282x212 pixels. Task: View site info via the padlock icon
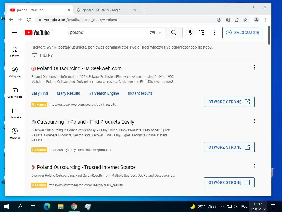40,20
